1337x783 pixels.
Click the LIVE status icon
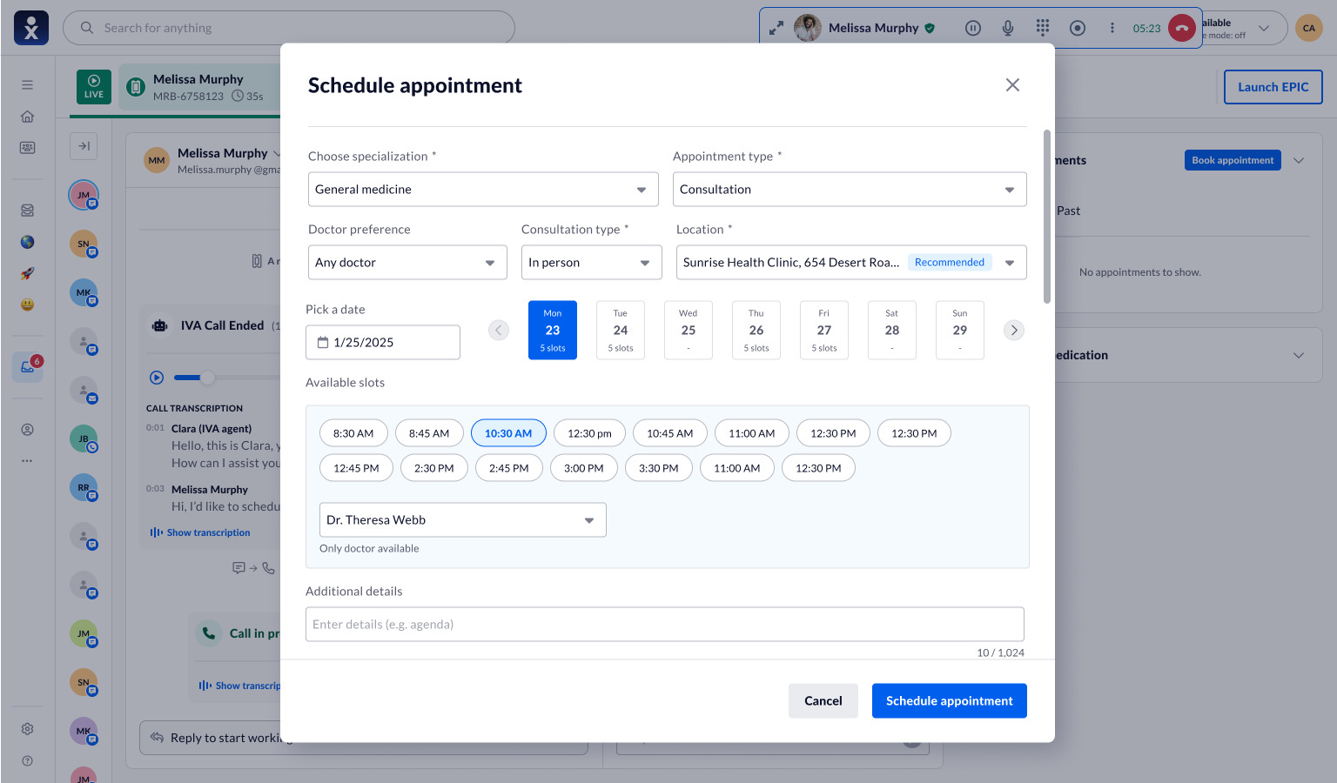pos(94,87)
